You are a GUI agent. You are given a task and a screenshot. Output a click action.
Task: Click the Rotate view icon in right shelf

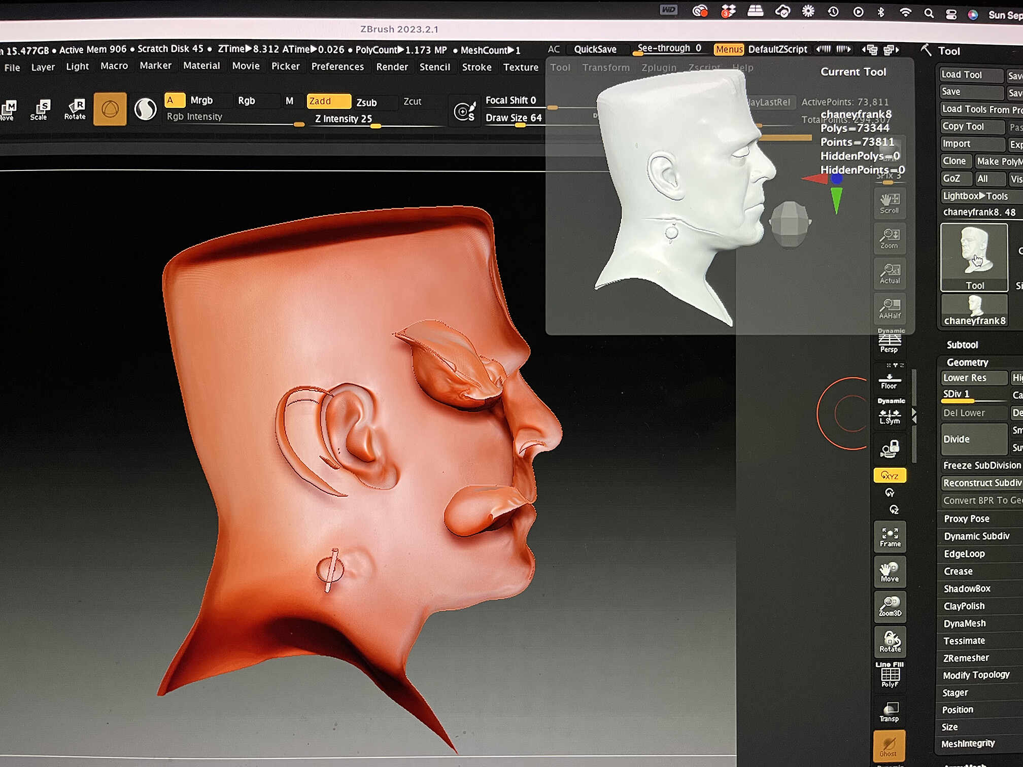pyautogui.click(x=890, y=642)
